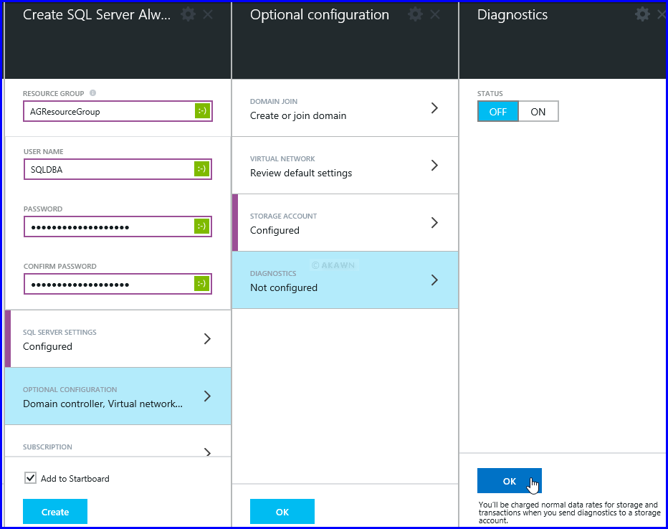Expand the Diagnostics row chevron
Screen dimensions: 668x529
click(434, 280)
